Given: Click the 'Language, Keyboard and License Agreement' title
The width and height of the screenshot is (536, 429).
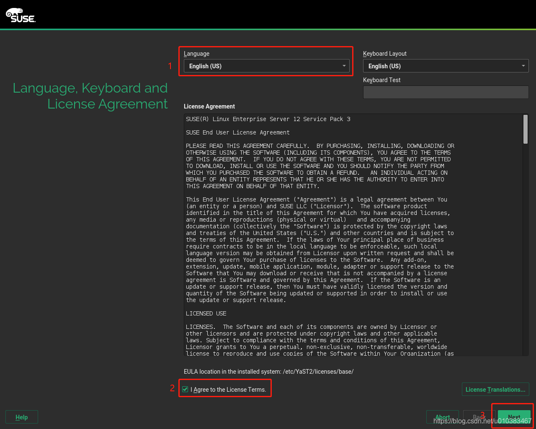Looking at the screenshot, I should (90, 96).
